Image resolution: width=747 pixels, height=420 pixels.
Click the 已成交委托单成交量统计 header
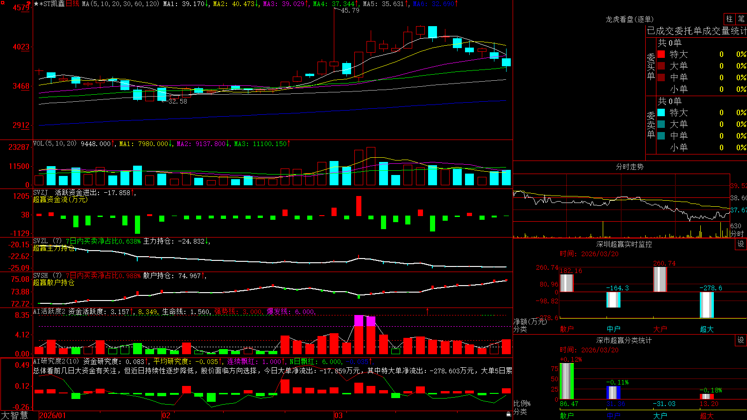697,31
